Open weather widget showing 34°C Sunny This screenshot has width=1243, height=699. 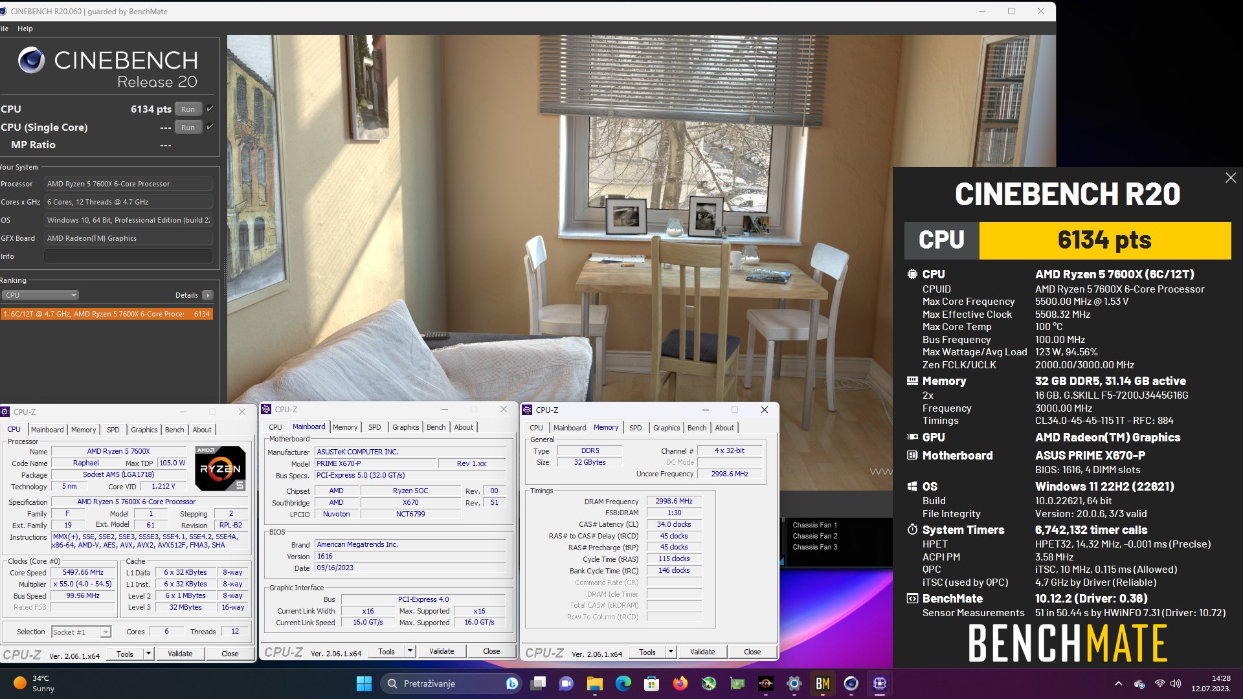click(34, 683)
